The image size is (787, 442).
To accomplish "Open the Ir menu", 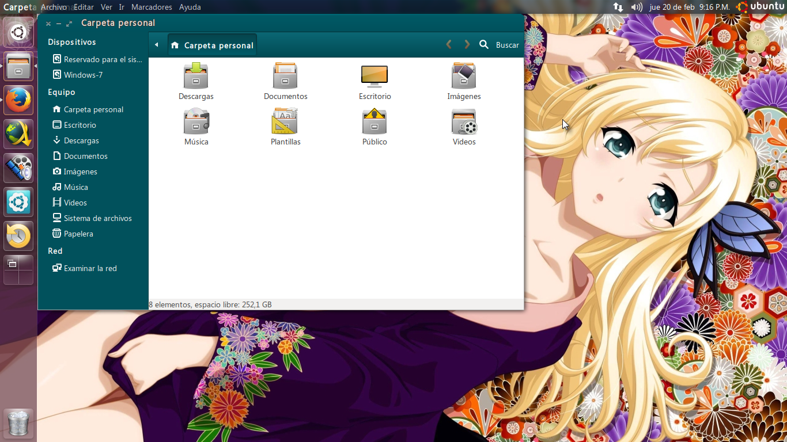I will [x=122, y=7].
